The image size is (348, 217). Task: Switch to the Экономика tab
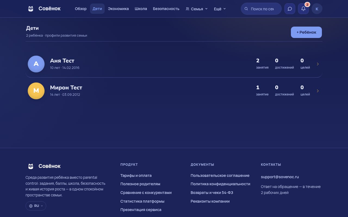118,9
